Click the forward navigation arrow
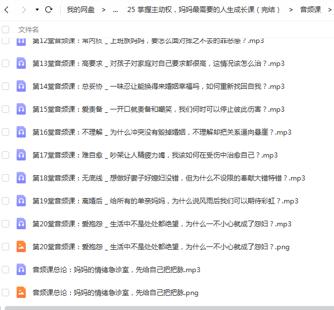 (x=24, y=10)
